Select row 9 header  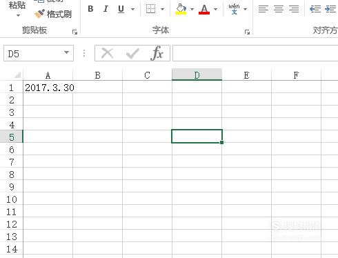[x=11, y=187]
